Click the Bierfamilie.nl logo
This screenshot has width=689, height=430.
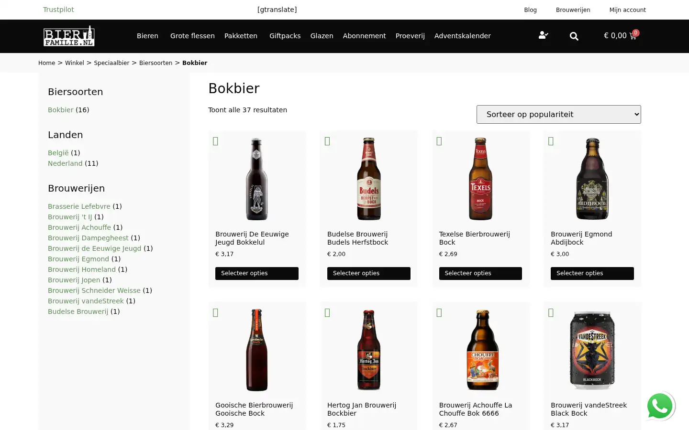(69, 36)
